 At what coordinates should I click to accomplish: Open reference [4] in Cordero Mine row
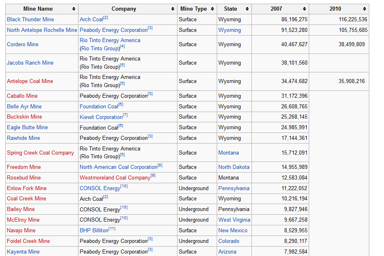tap(122, 46)
